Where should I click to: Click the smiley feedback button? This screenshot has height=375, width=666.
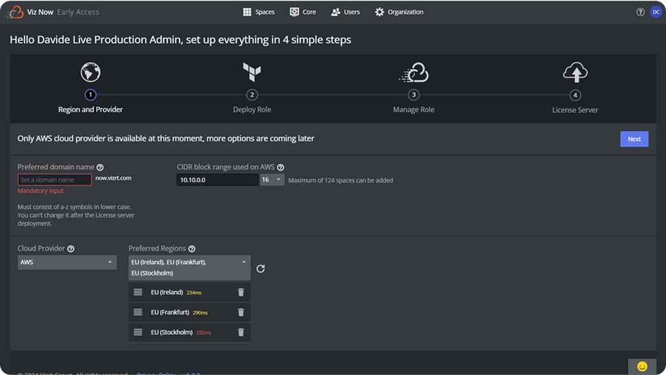642,366
